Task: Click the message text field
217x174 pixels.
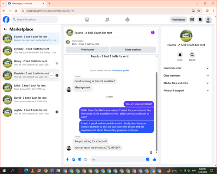Action: 118,160
